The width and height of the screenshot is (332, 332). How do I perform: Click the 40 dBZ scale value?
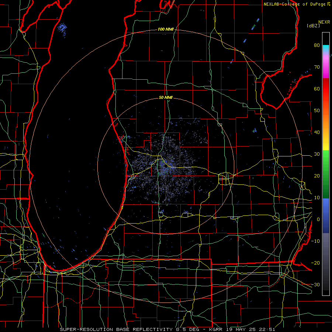pos(317,132)
